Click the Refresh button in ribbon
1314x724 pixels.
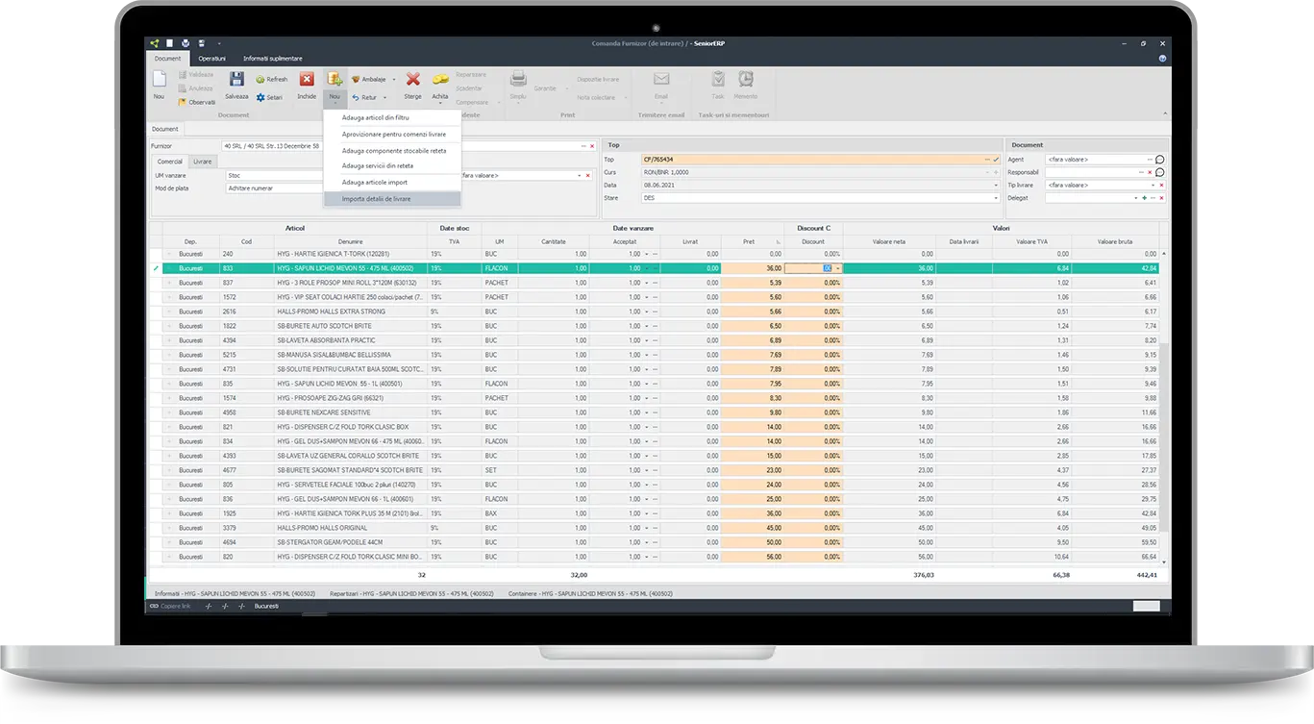[x=272, y=80]
